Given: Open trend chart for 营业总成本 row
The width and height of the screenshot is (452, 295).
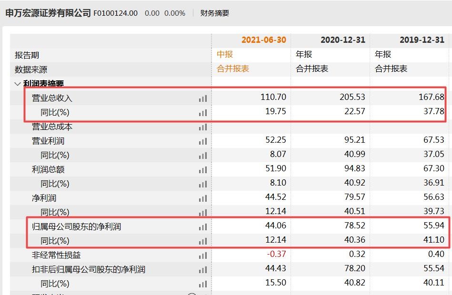Looking at the screenshot, I should [202, 127].
